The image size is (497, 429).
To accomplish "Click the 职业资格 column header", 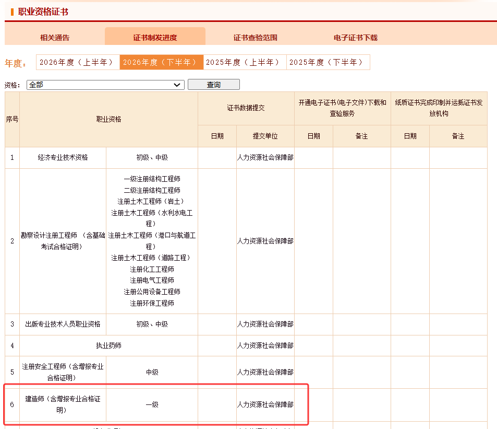I will (x=108, y=119).
